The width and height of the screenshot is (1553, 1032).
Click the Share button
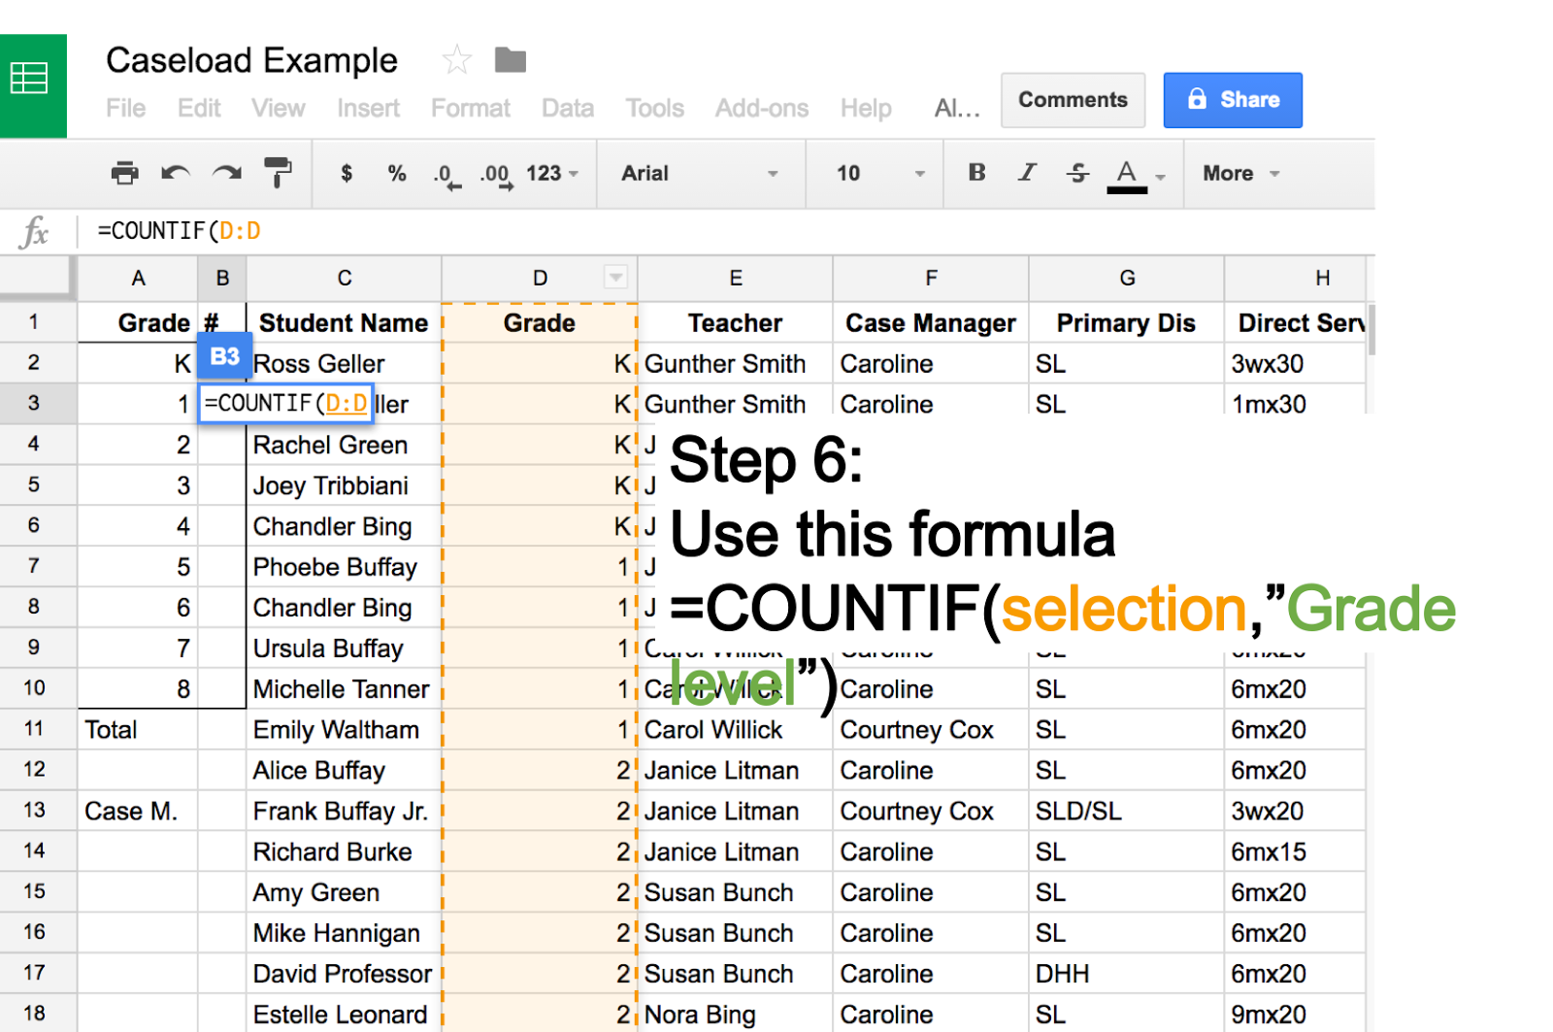pos(1232,100)
